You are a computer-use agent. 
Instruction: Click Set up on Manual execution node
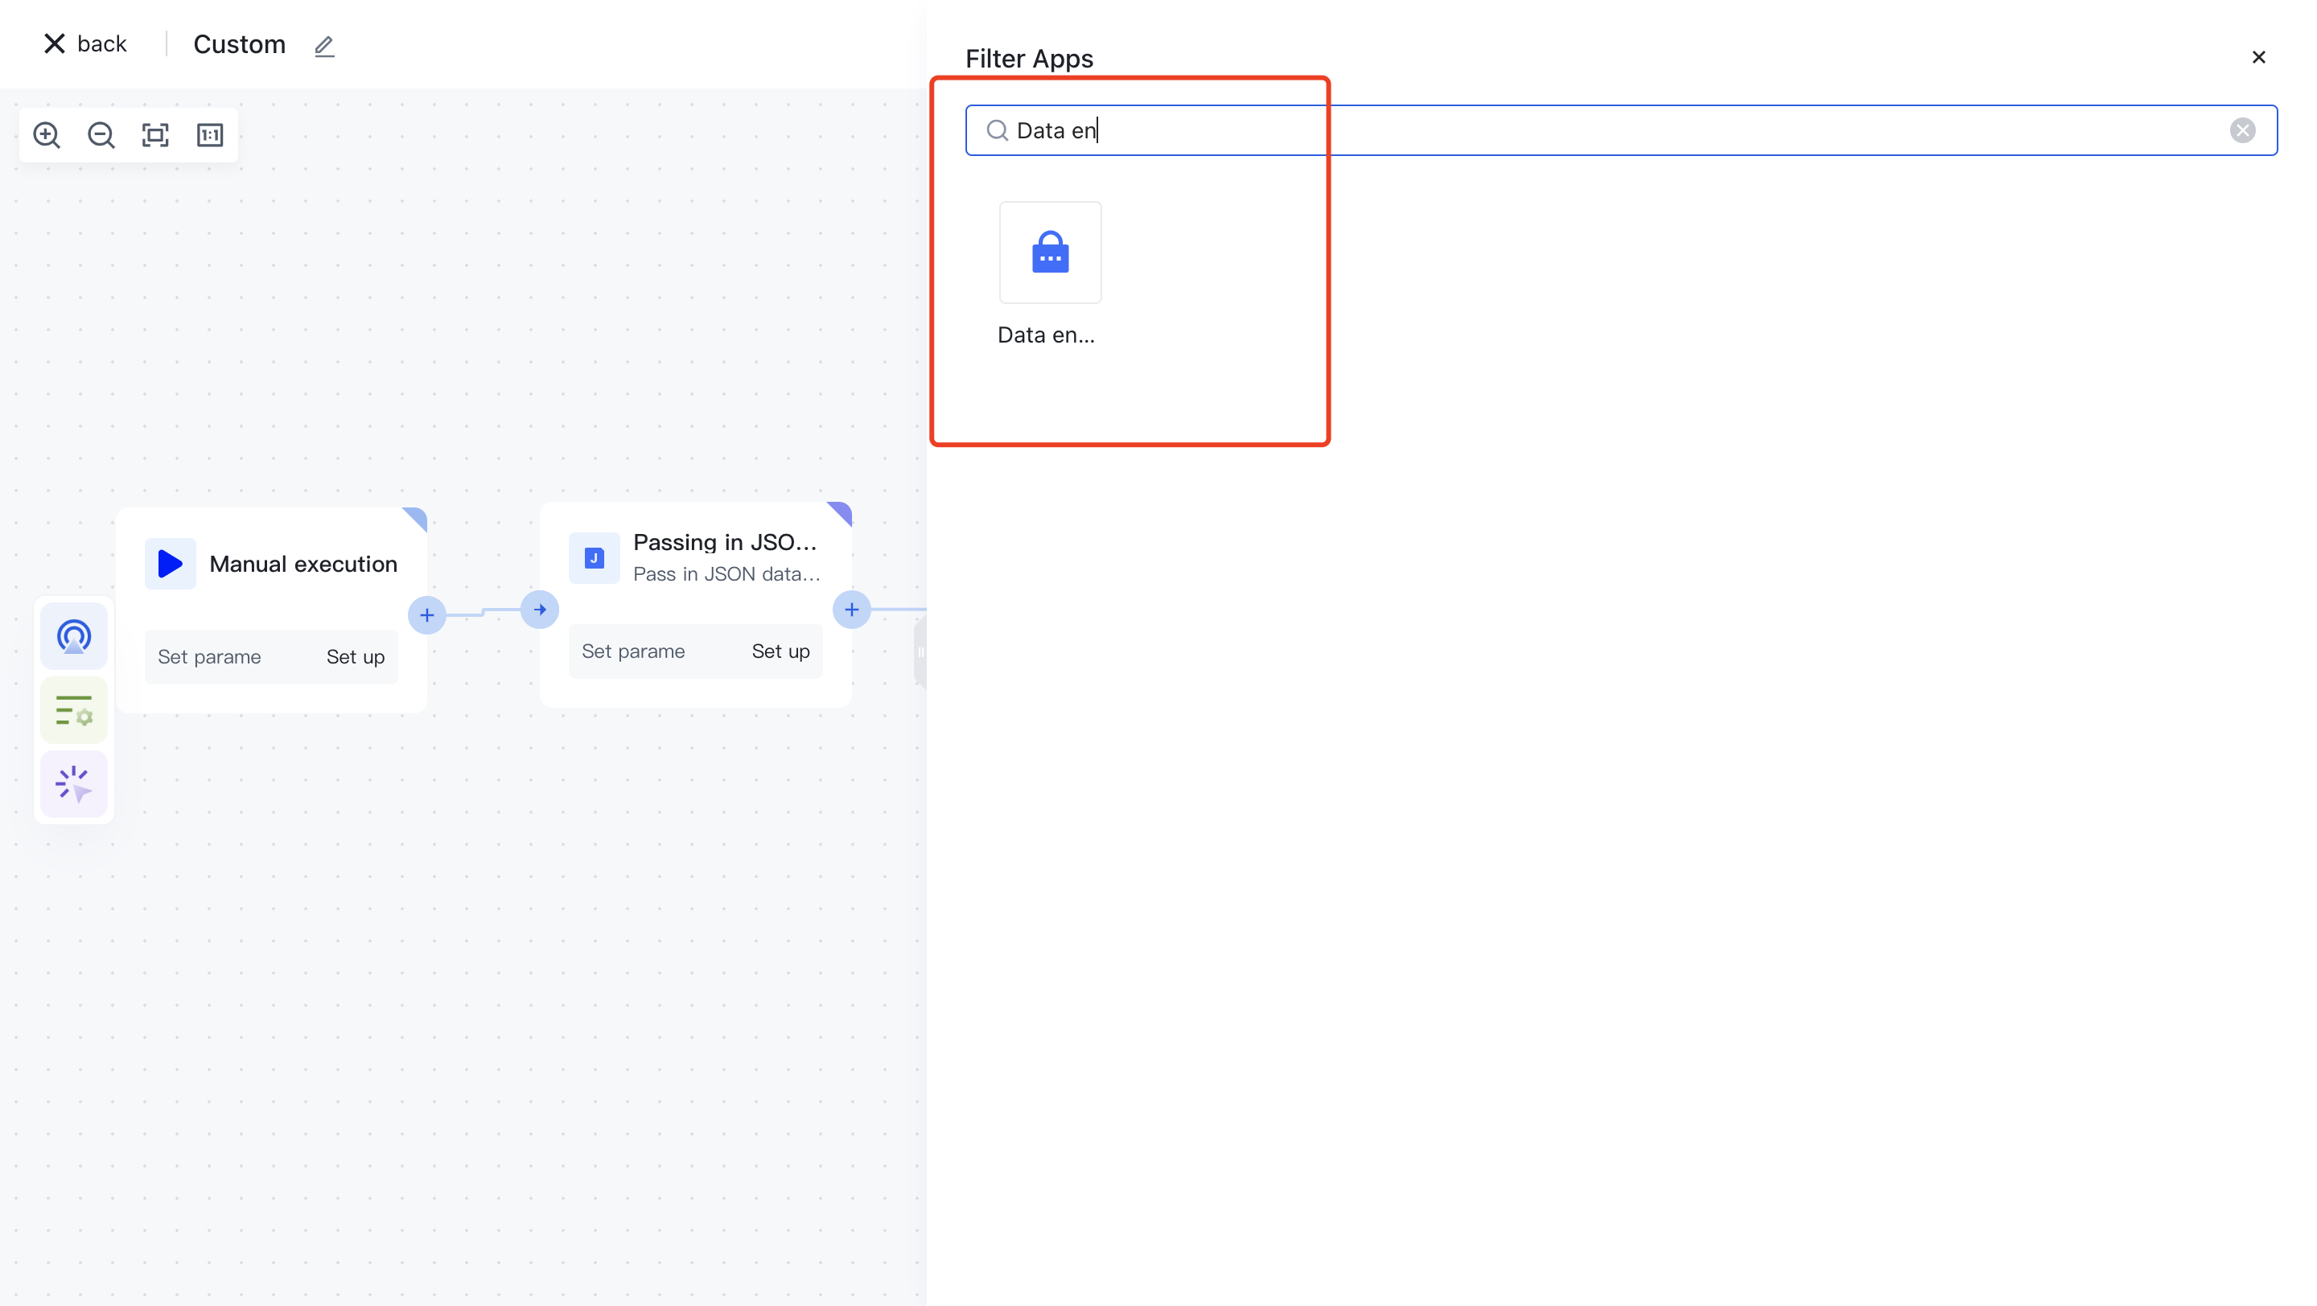[x=356, y=657]
